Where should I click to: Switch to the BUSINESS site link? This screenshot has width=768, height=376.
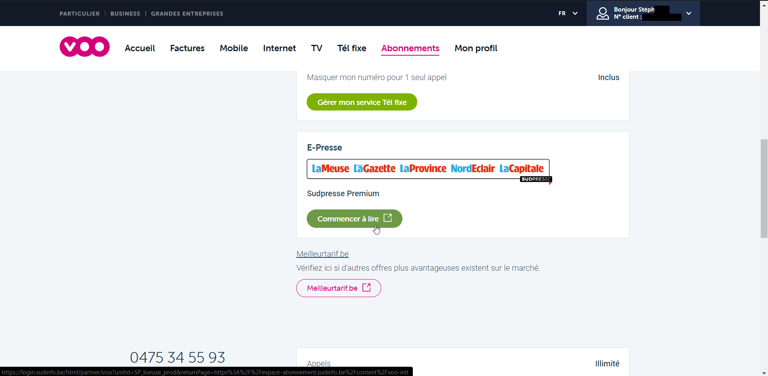pyautogui.click(x=125, y=14)
